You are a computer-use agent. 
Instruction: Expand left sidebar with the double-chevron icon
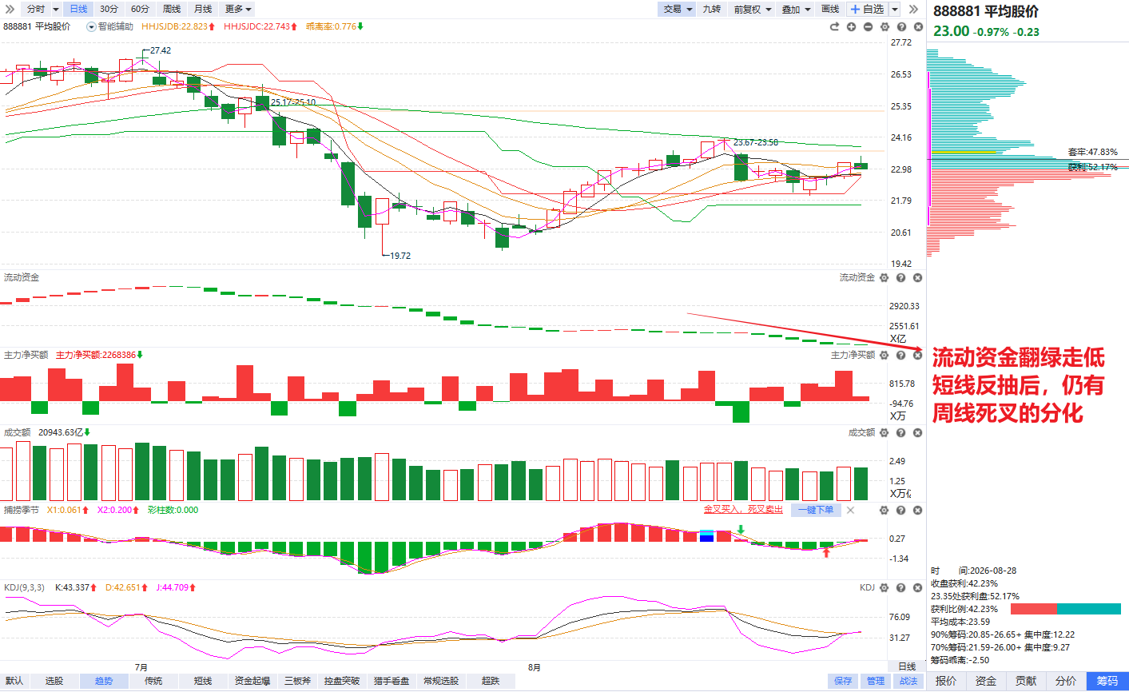(x=10, y=9)
